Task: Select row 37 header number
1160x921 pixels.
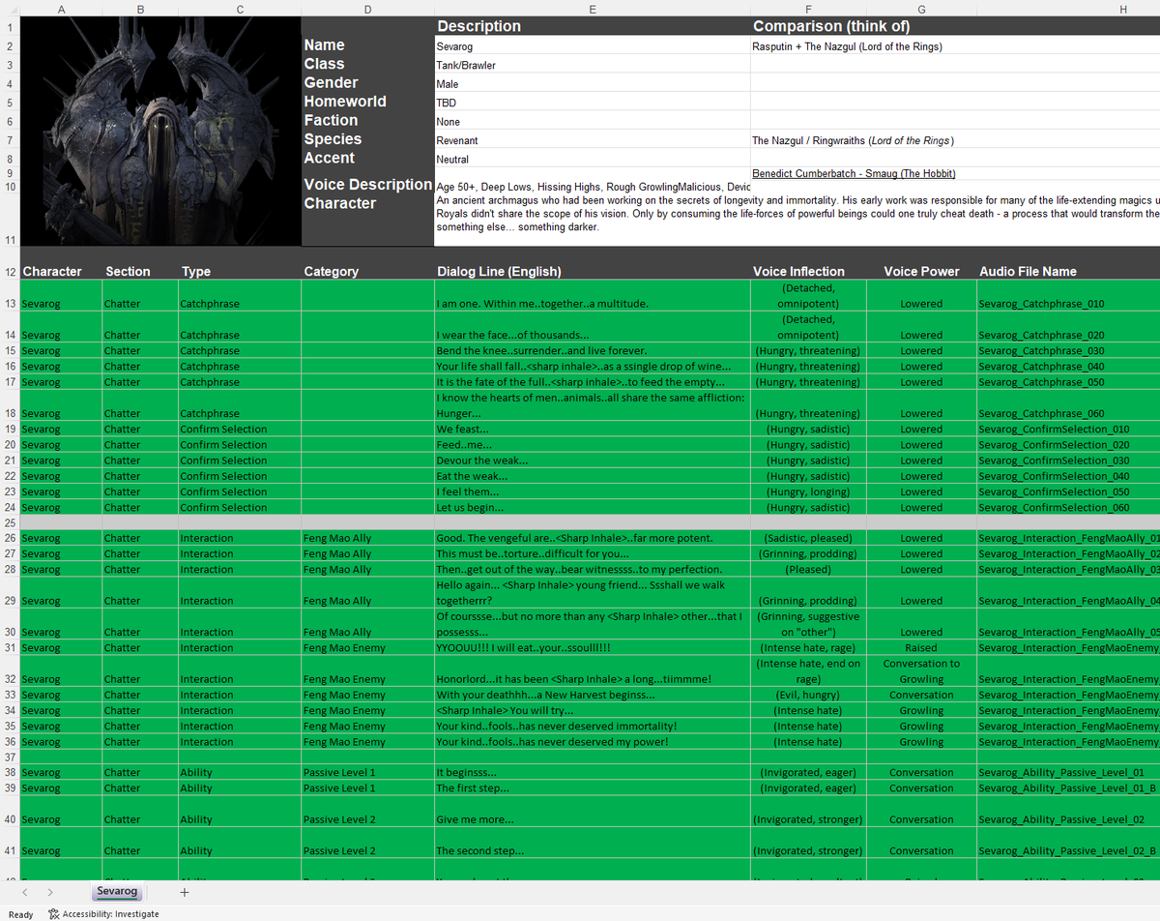Action: (x=10, y=757)
